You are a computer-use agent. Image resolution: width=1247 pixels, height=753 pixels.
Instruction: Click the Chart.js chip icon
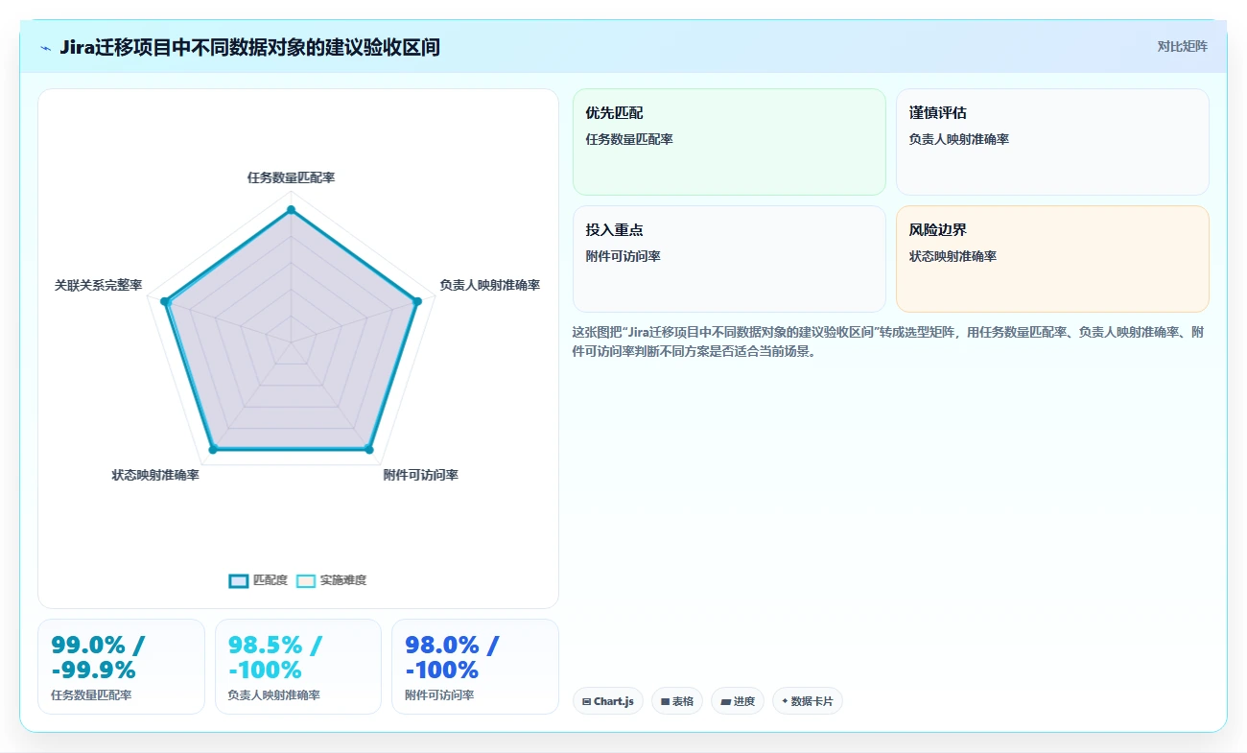[x=586, y=701]
